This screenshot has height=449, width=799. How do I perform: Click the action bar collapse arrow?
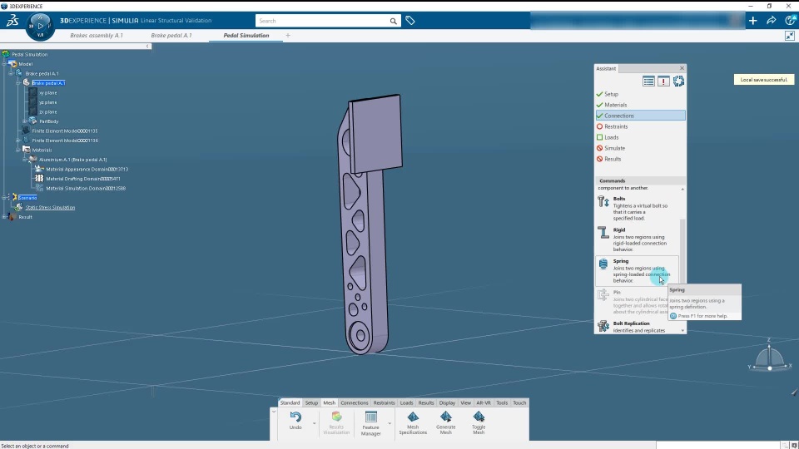[274, 412]
